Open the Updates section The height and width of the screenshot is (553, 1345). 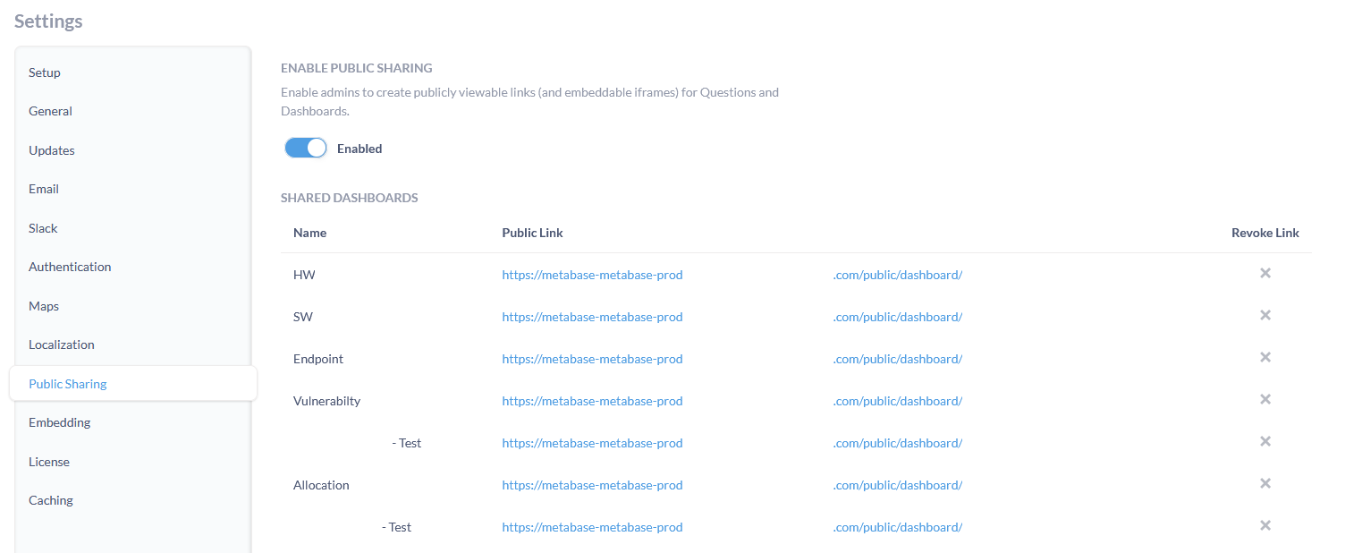click(x=51, y=149)
